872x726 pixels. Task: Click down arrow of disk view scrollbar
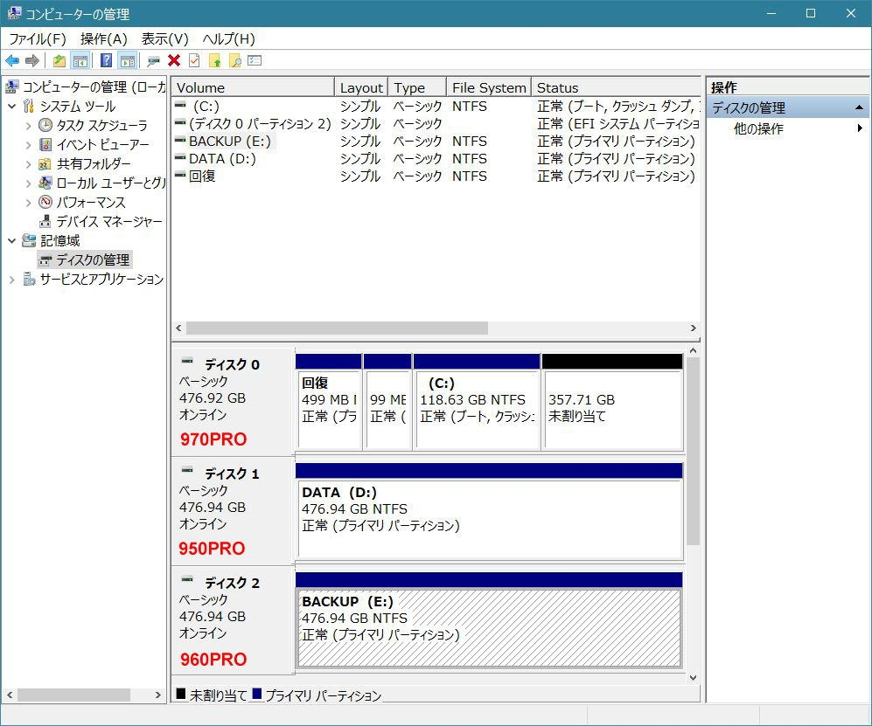click(693, 678)
